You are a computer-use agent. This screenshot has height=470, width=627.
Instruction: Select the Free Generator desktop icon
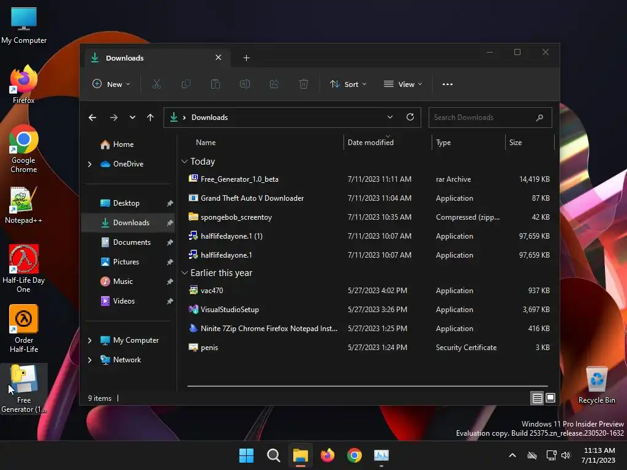coord(24,389)
